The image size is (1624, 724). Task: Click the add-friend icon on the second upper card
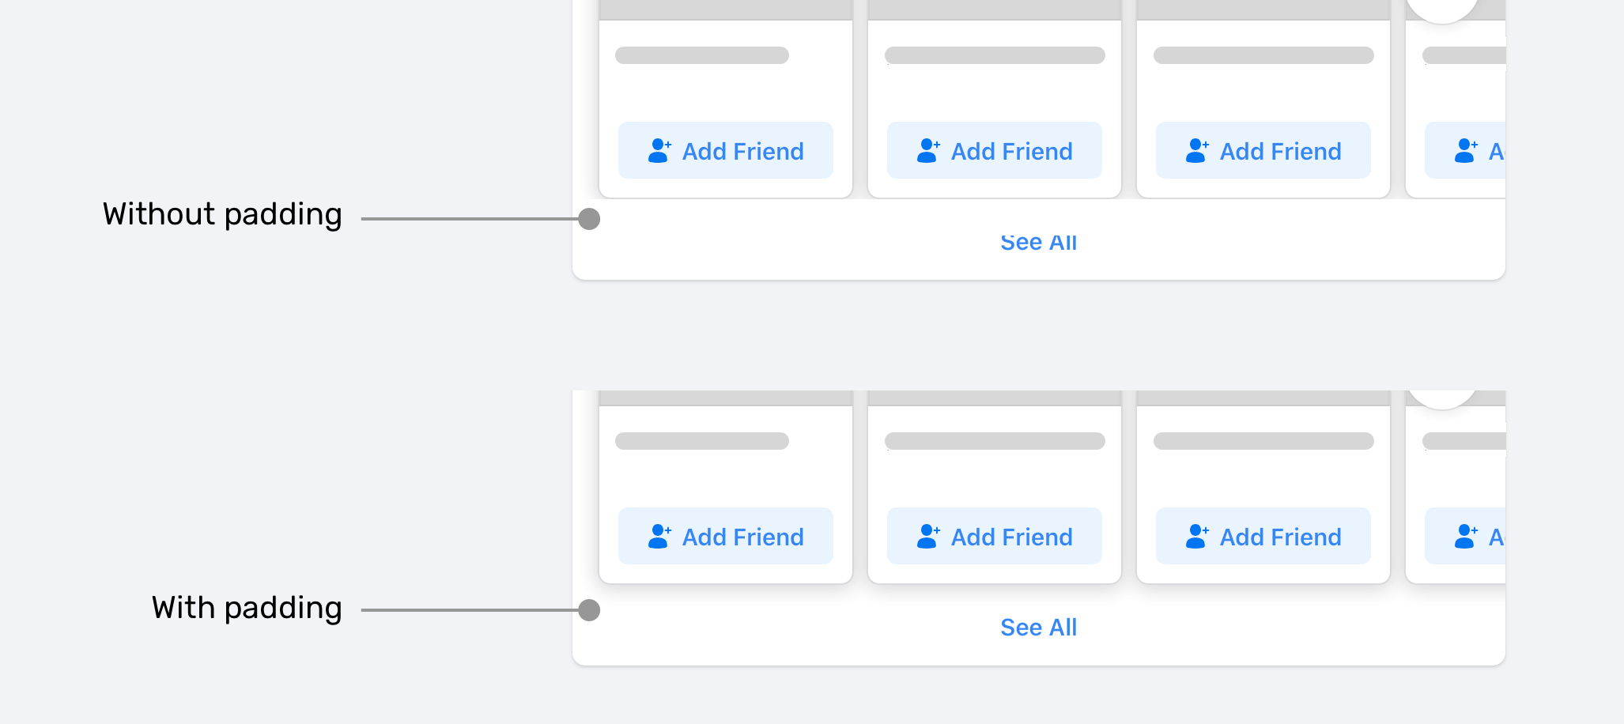[928, 150]
